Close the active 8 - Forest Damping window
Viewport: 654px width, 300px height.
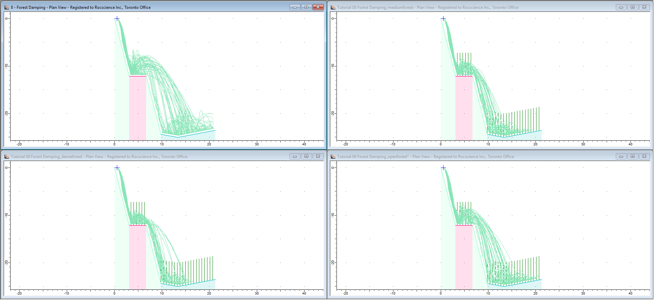[318, 7]
